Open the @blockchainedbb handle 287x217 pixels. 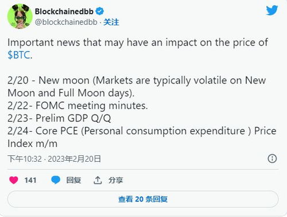click(66, 22)
